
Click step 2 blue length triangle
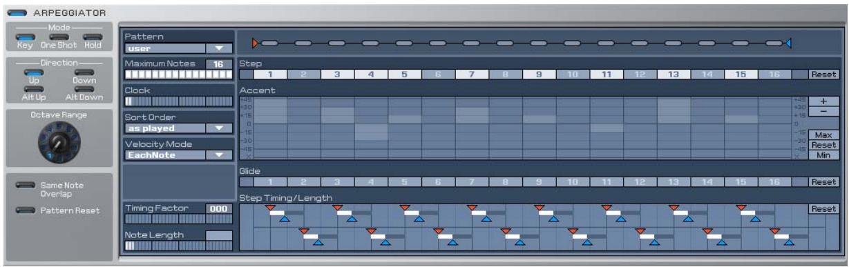pyautogui.click(x=318, y=242)
